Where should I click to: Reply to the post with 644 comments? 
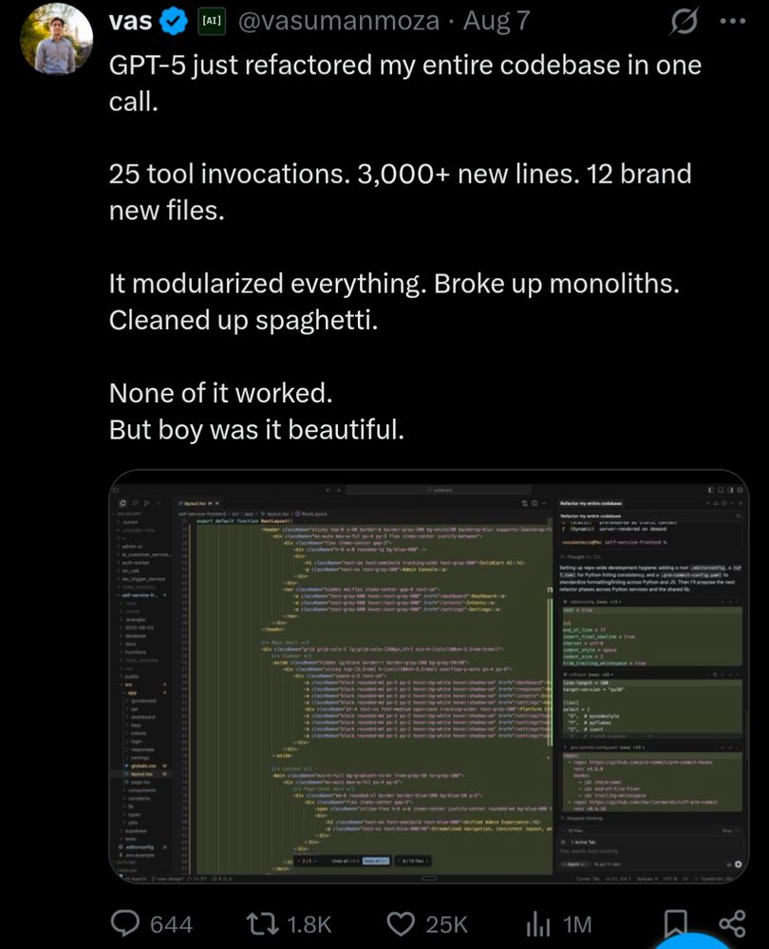152,924
